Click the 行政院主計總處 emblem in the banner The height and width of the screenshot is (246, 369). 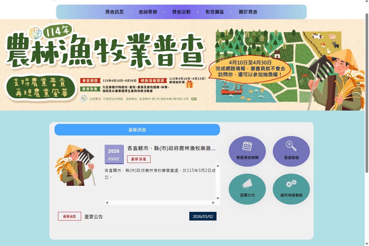click(83, 98)
